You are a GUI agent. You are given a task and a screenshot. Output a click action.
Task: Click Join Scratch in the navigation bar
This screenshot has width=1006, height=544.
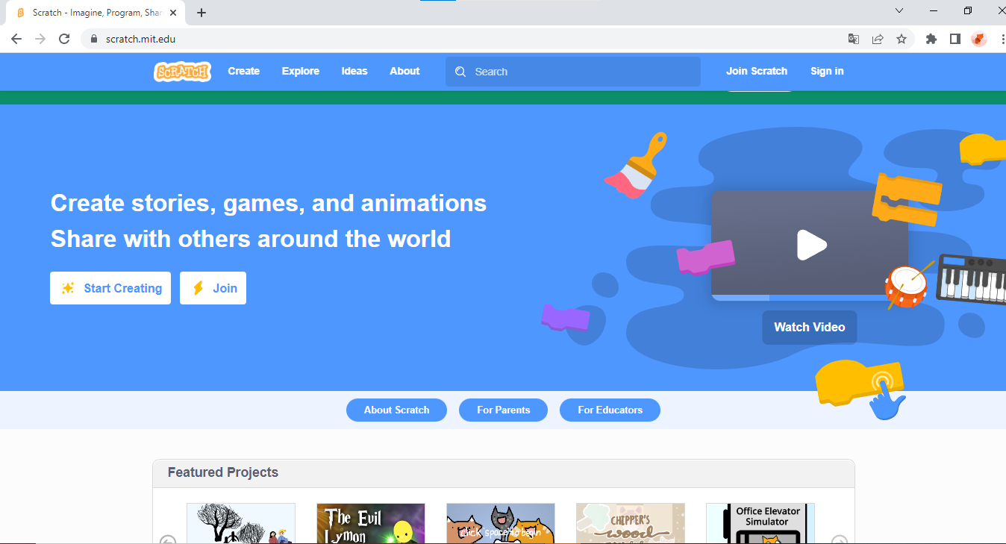[757, 72]
